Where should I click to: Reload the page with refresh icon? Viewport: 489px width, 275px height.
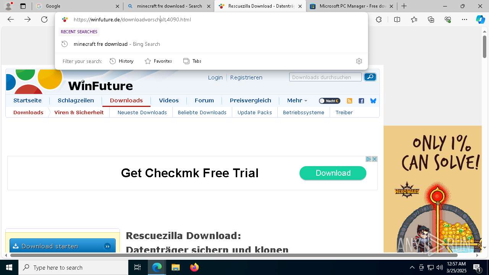[44, 19]
